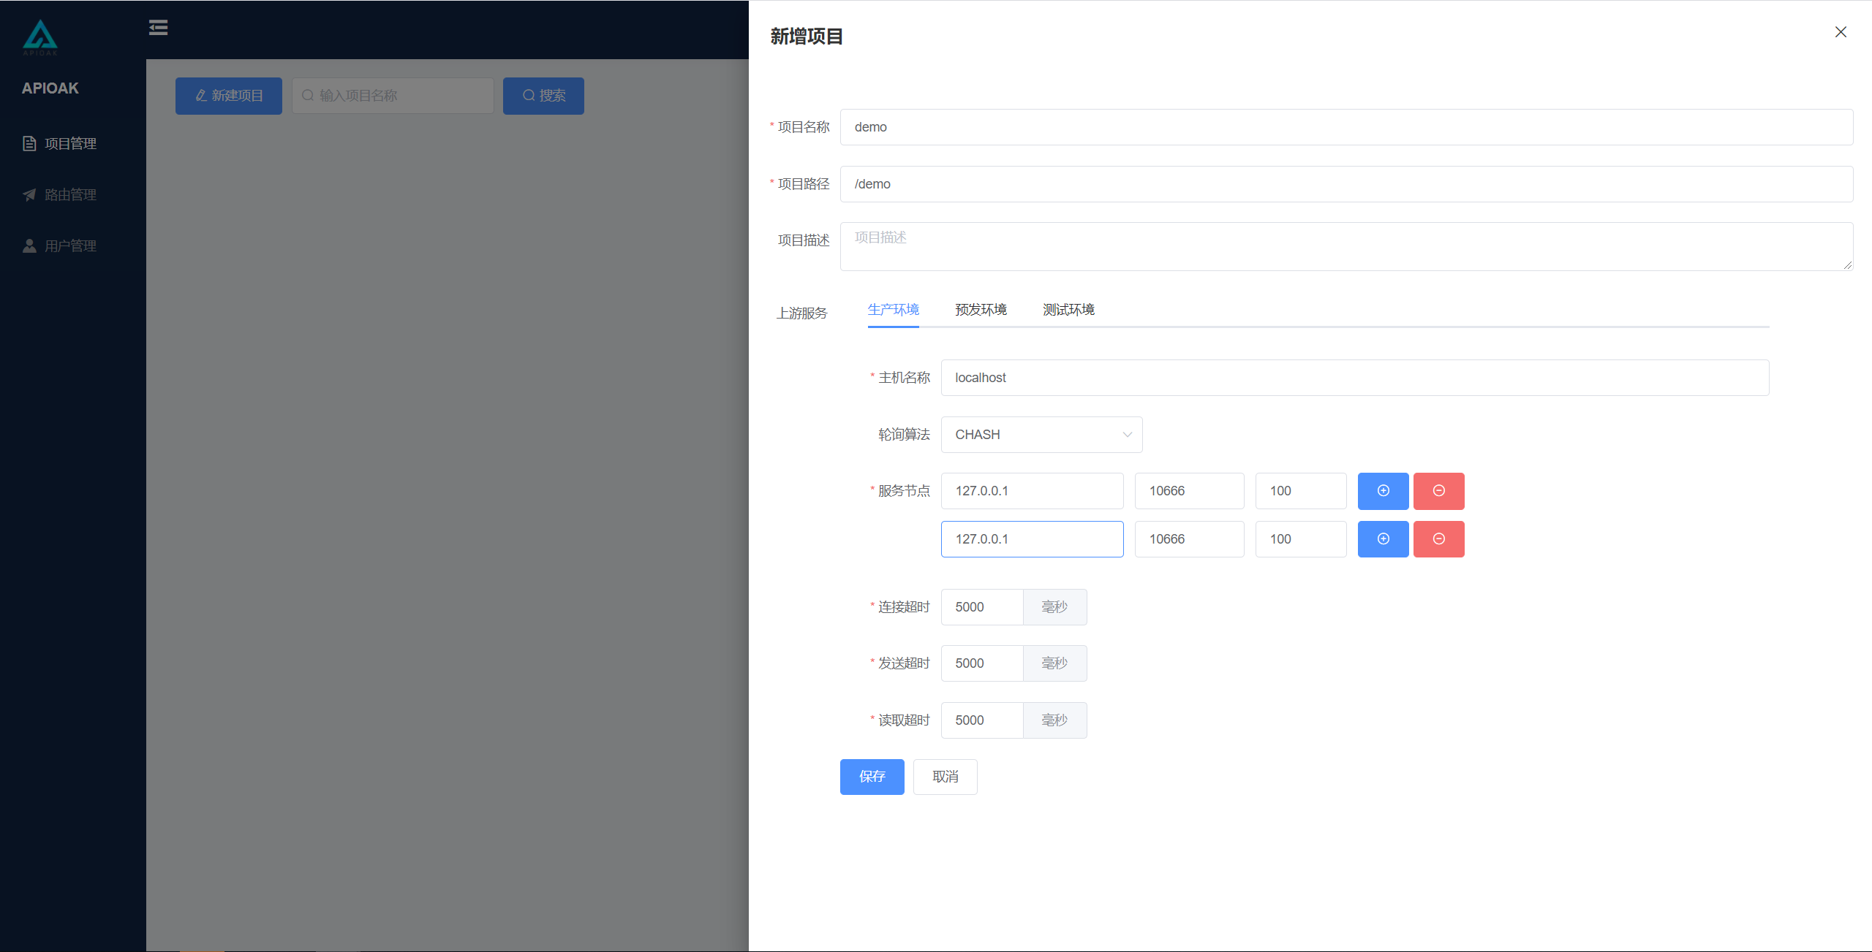Click the 上游服务 label

coord(802,313)
